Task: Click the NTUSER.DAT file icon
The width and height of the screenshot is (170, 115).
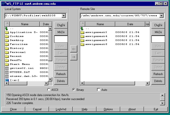Action: (7, 72)
